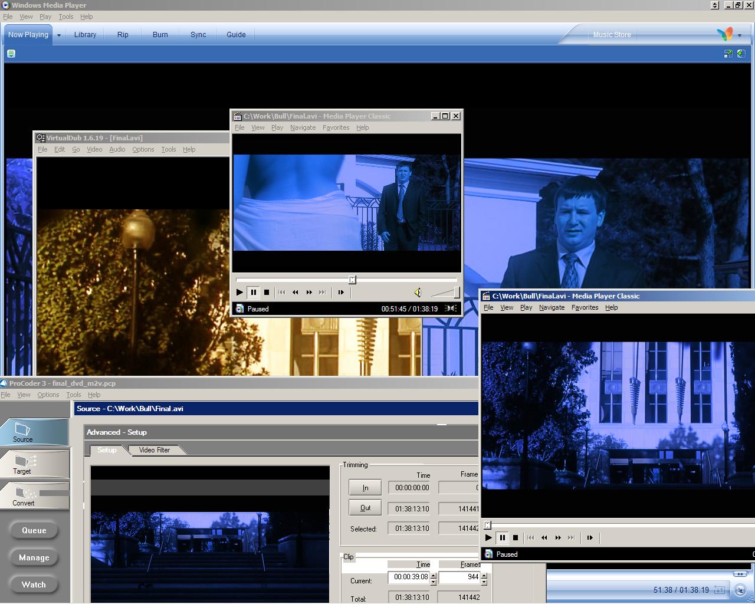Viewport: 755px width, 604px height.
Task: Switch to skin mode in Windows Media Player
Action: pyautogui.click(x=740, y=589)
